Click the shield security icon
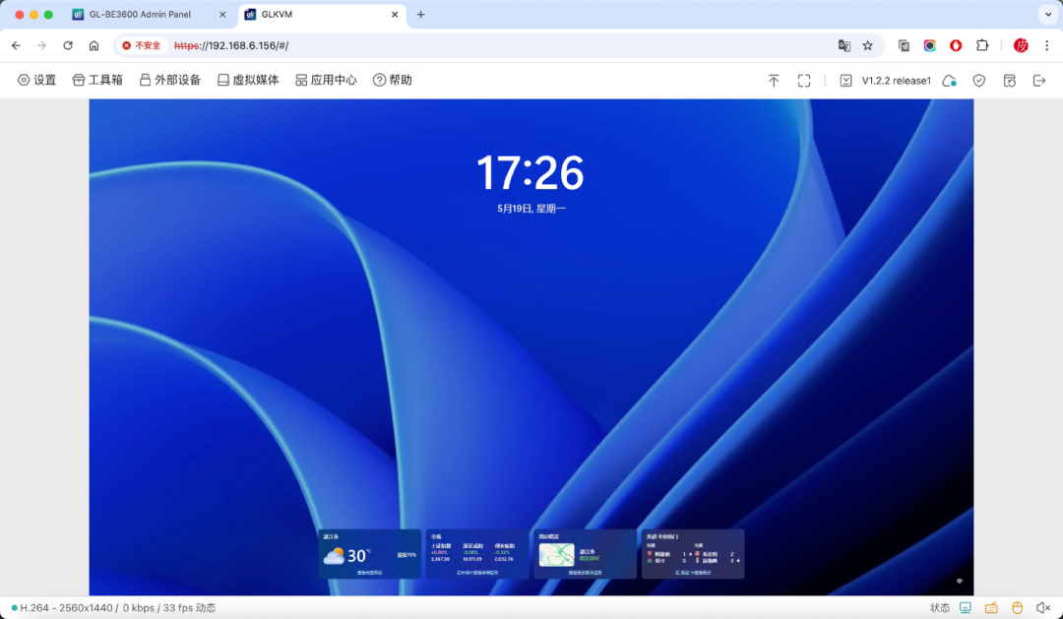 [979, 81]
